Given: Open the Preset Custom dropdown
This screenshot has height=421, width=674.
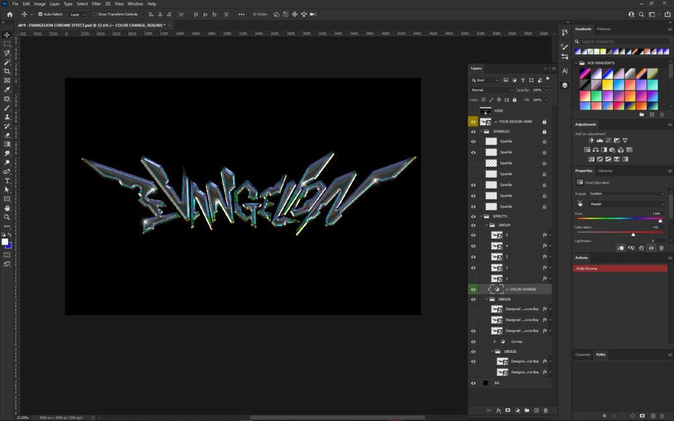Looking at the screenshot, I should 626,194.
